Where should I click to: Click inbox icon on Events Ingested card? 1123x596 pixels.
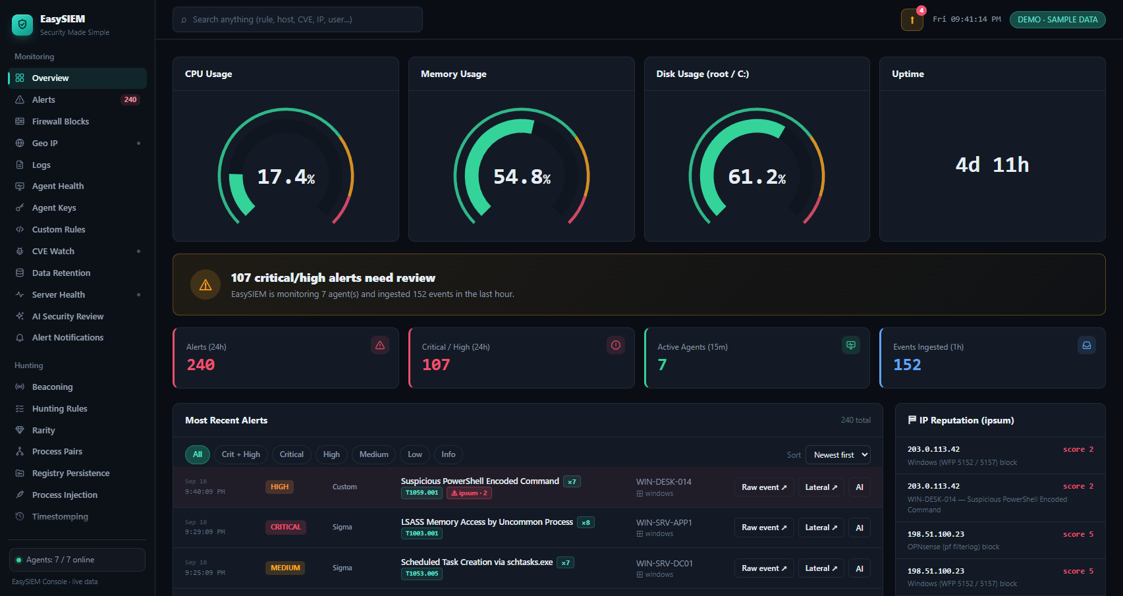click(x=1087, y=345)
